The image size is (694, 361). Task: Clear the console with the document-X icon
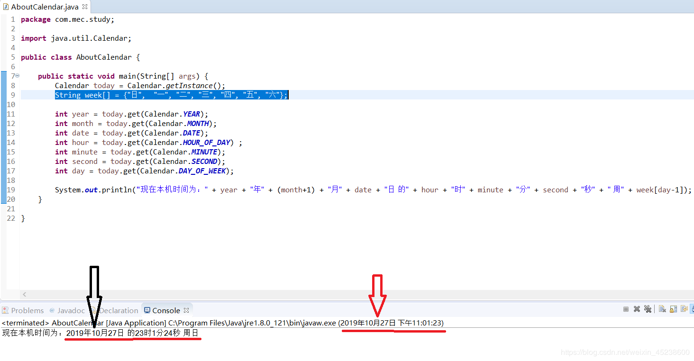(662, 309)
